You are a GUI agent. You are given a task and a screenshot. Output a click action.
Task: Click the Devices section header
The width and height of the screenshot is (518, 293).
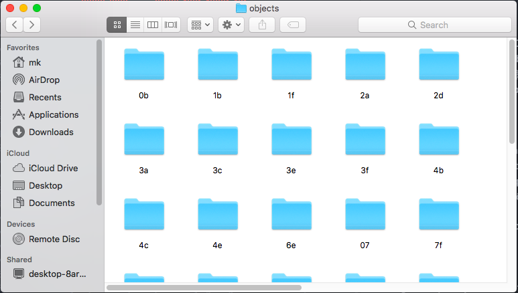coord(21,224)
